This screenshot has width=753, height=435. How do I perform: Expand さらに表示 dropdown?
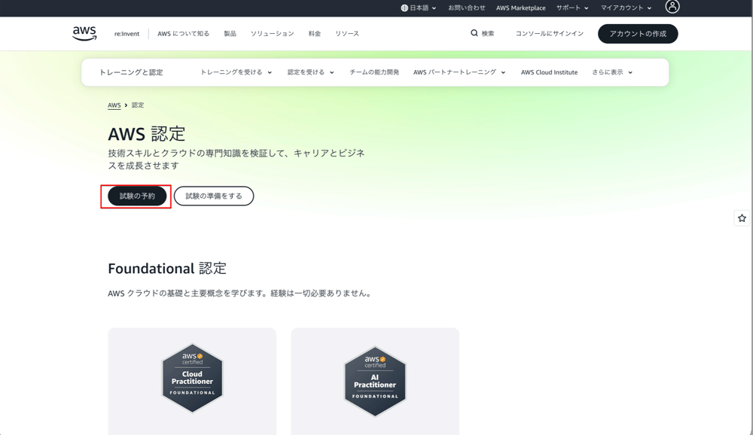(x=611, y=72)
